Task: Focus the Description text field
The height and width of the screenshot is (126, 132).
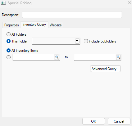Action: 72,15
